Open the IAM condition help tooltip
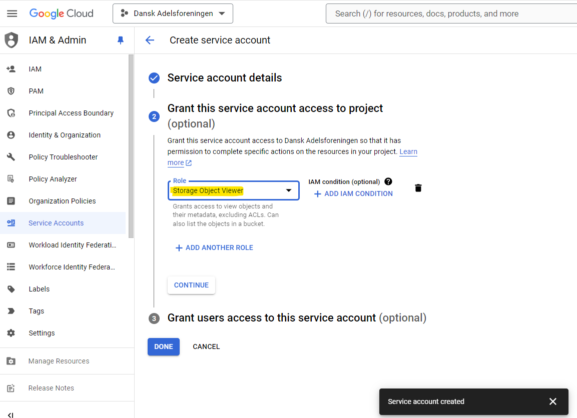The image size is (577, 418). tap(388, 181)
